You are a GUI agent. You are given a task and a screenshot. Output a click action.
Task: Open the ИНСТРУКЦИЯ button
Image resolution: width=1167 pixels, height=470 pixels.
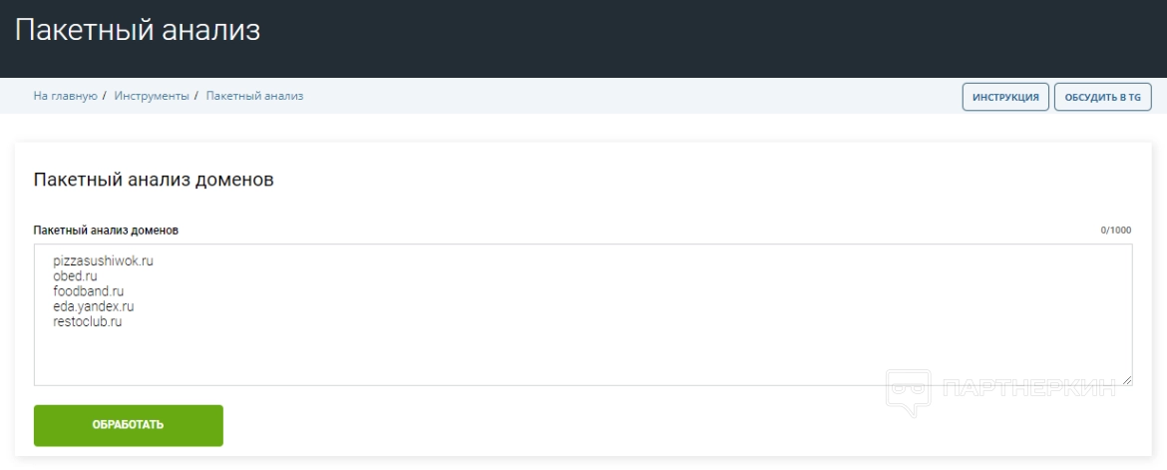(1004, 97)
